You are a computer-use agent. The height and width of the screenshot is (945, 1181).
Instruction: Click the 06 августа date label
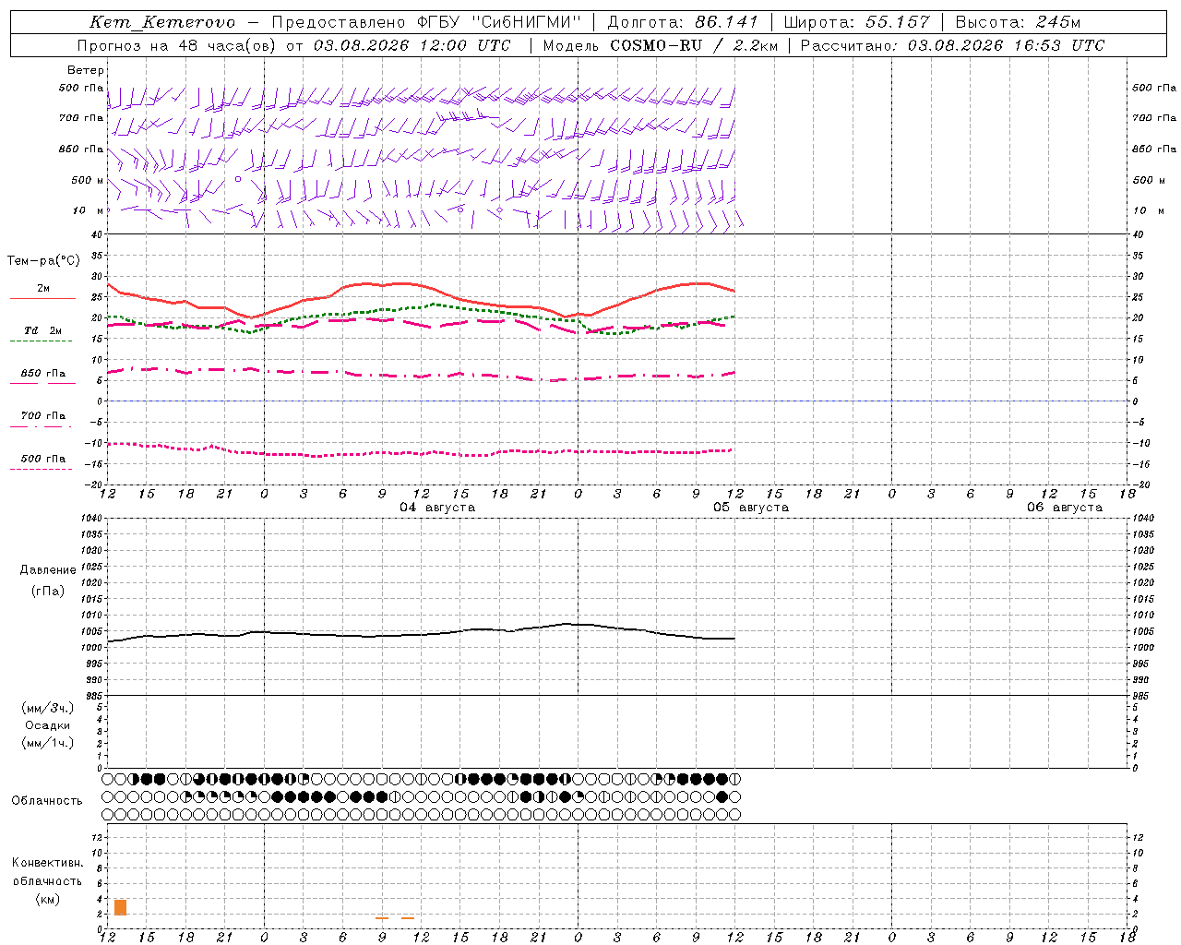point(1064,508)
